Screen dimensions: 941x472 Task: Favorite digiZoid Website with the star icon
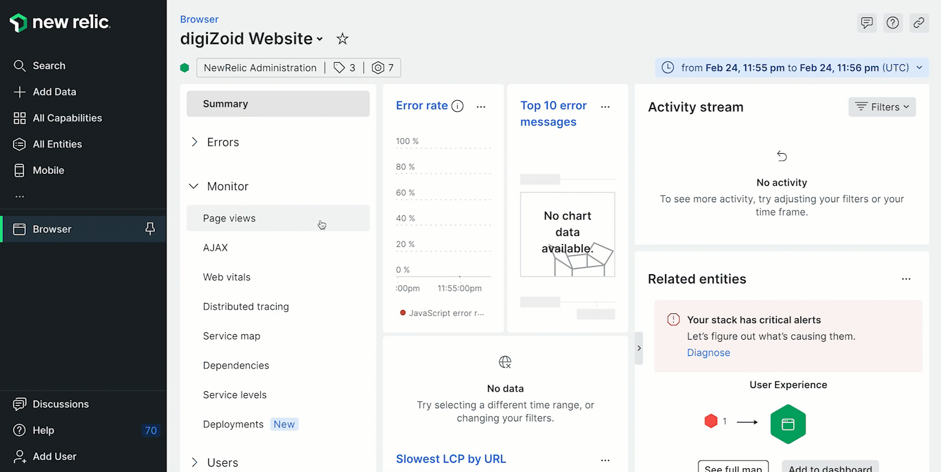click(342, 39)
